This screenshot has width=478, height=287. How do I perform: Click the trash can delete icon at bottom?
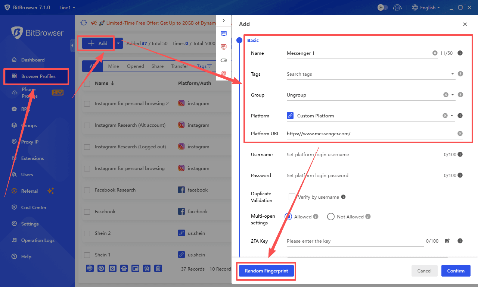click(158, 268)
